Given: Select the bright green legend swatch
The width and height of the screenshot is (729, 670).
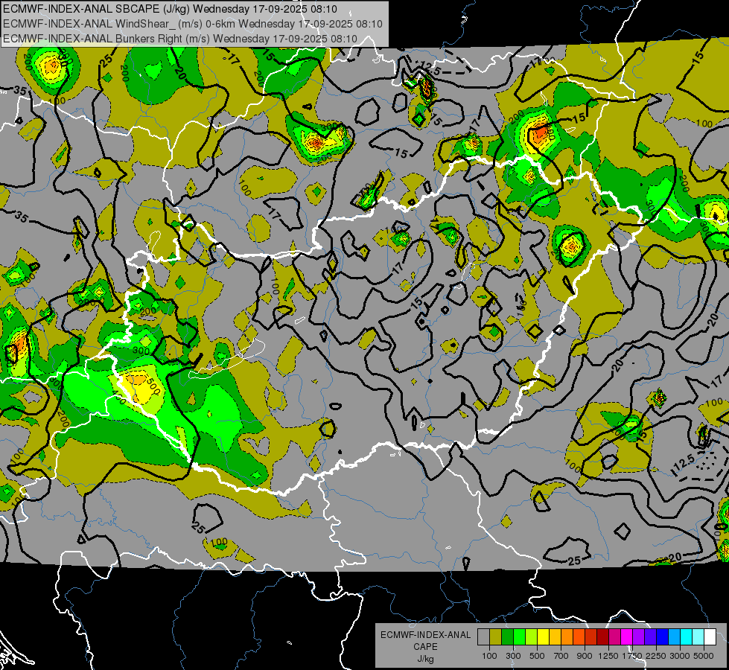Looking at the screenshot, I should [520, 636].
